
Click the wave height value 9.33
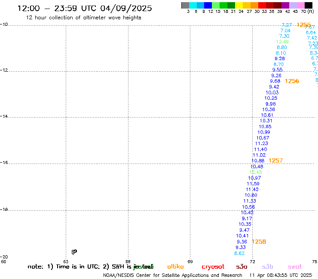click(241, 247)
